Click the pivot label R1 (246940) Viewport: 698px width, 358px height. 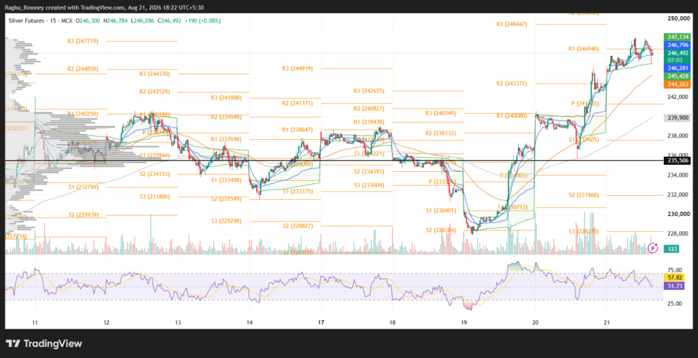(583, 49)
